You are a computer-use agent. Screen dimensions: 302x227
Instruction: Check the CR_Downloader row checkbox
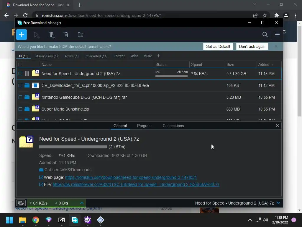click(20, 85)
